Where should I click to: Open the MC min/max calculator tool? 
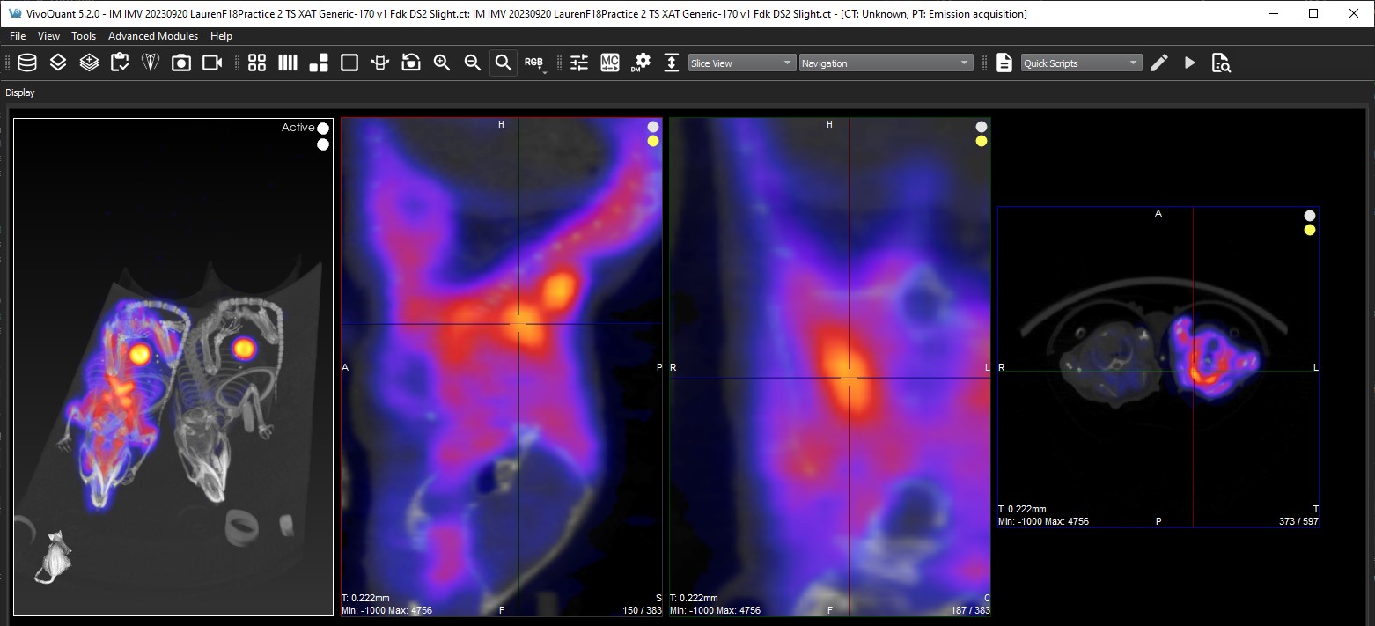(610, 63)
